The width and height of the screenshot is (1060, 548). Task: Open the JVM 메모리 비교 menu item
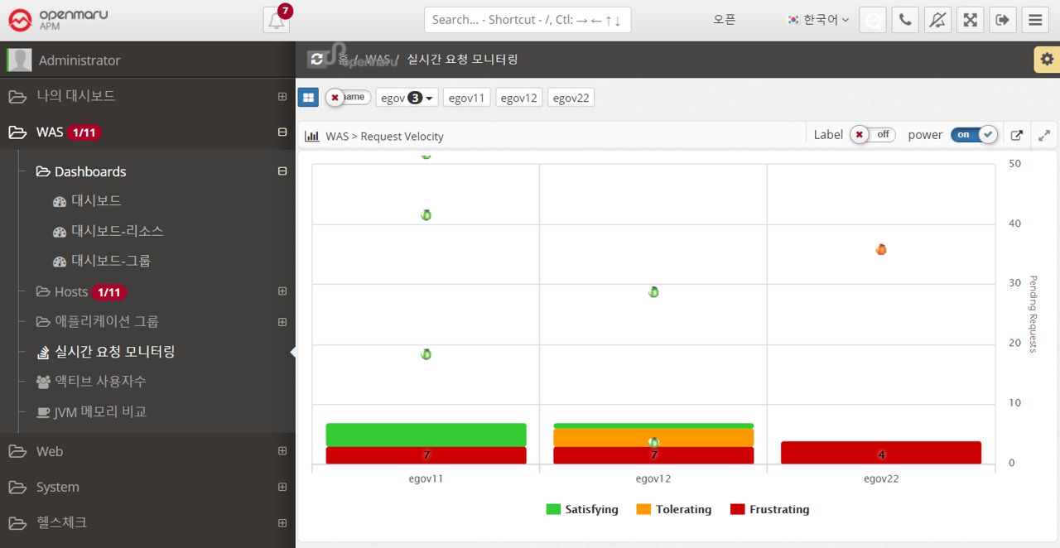[x=100, y=411]
